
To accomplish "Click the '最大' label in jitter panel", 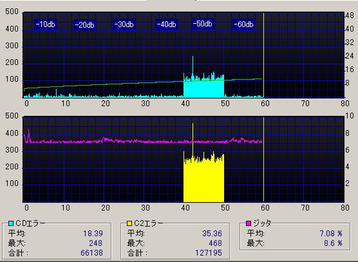I will point(256,243).
